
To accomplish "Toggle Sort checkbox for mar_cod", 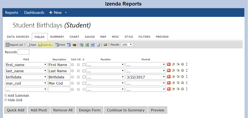I will [x=72, y=83].
